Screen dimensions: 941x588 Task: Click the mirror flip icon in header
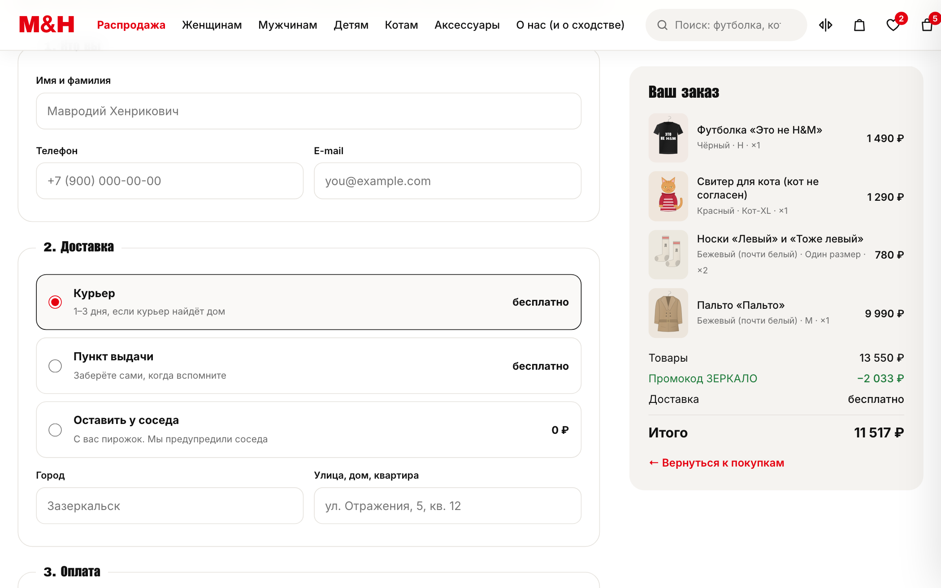click(825, 25)
